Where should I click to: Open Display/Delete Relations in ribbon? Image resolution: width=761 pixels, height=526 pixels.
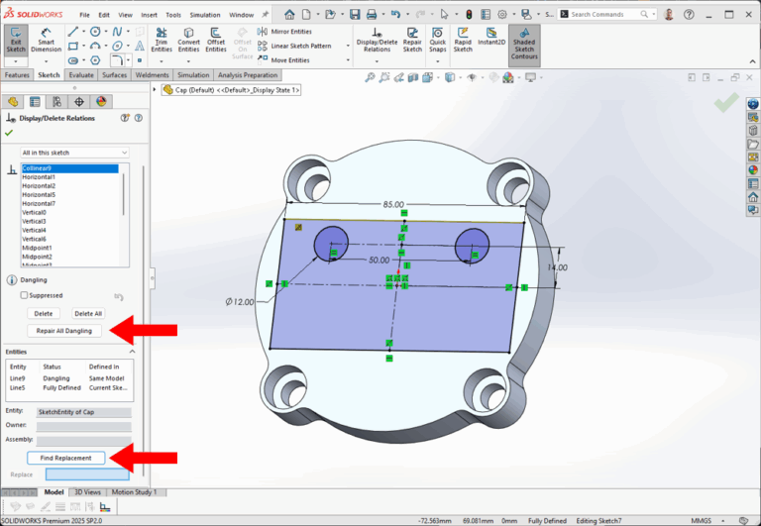click(x=377, y=40)
